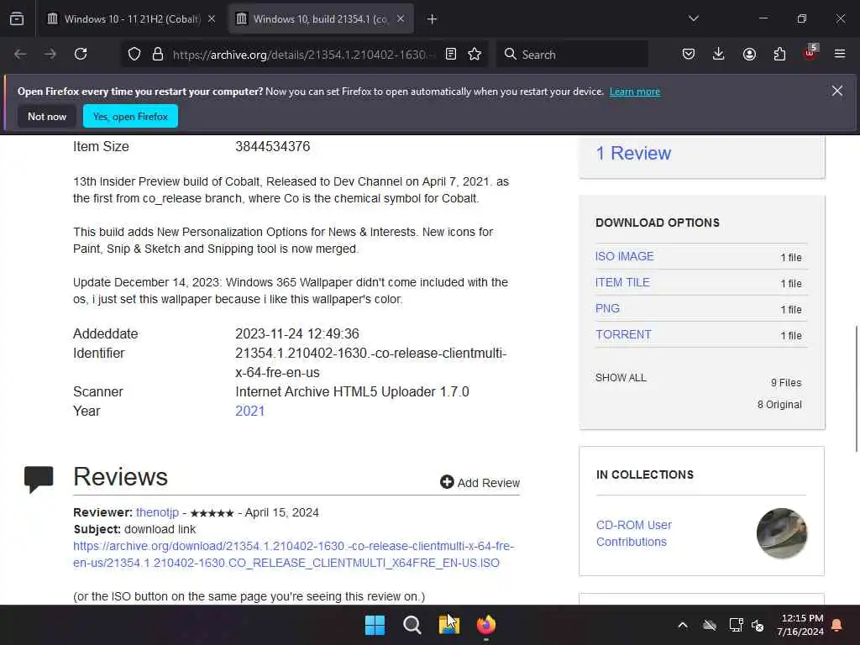
Task: Choose the Not now button
Action: pos(47,116)
